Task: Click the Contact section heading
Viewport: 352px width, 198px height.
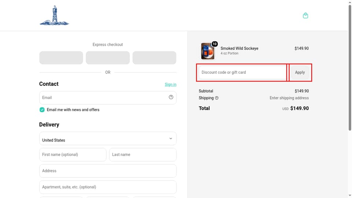Action: [x=49, y=84]
